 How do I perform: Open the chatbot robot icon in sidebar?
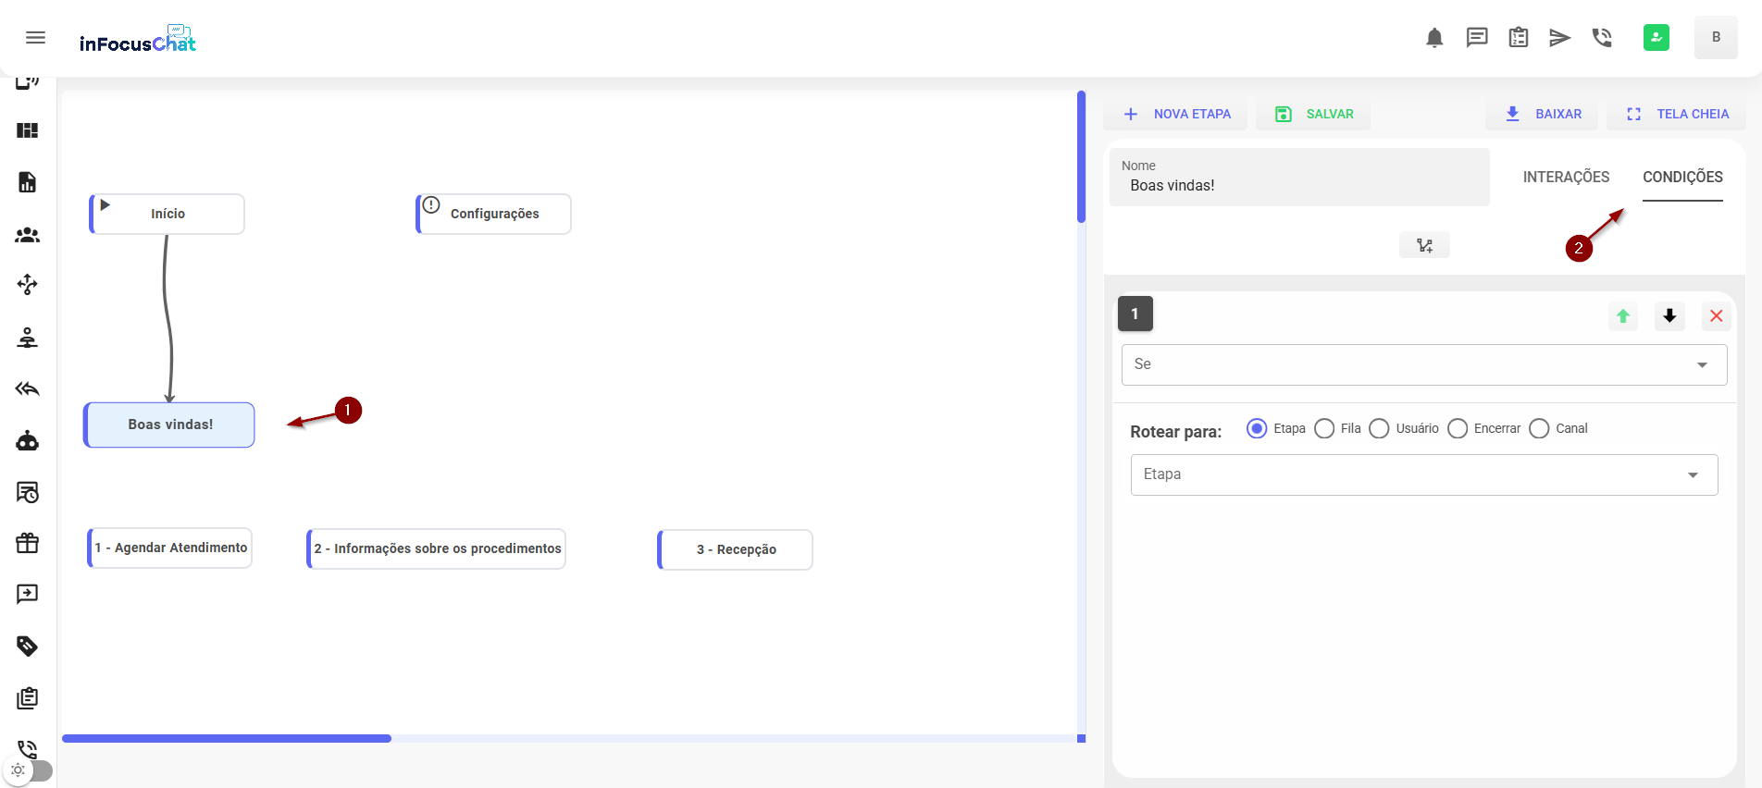[x=28, y=441]
